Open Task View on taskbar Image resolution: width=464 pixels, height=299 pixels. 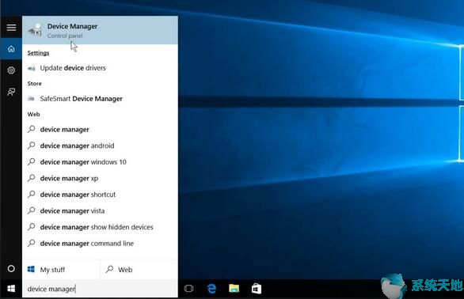188,289
